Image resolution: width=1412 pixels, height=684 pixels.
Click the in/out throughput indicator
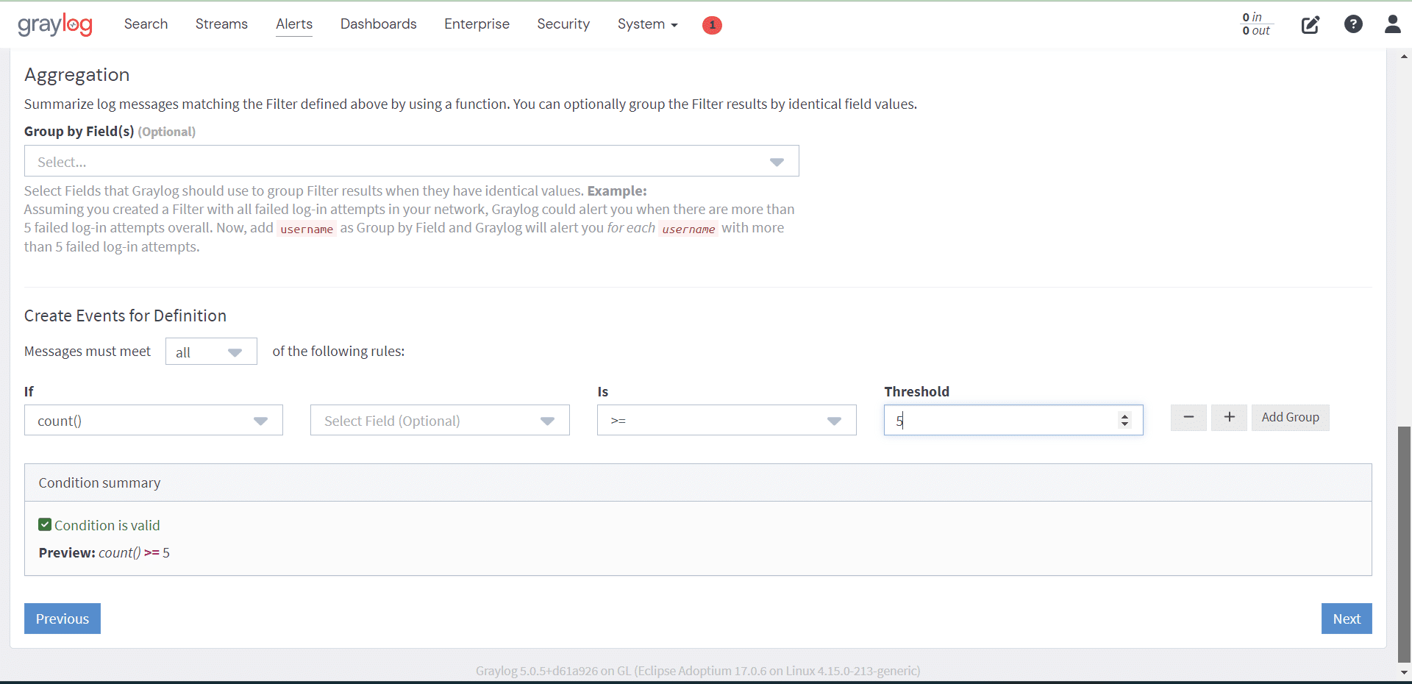tap(1255, 24)
